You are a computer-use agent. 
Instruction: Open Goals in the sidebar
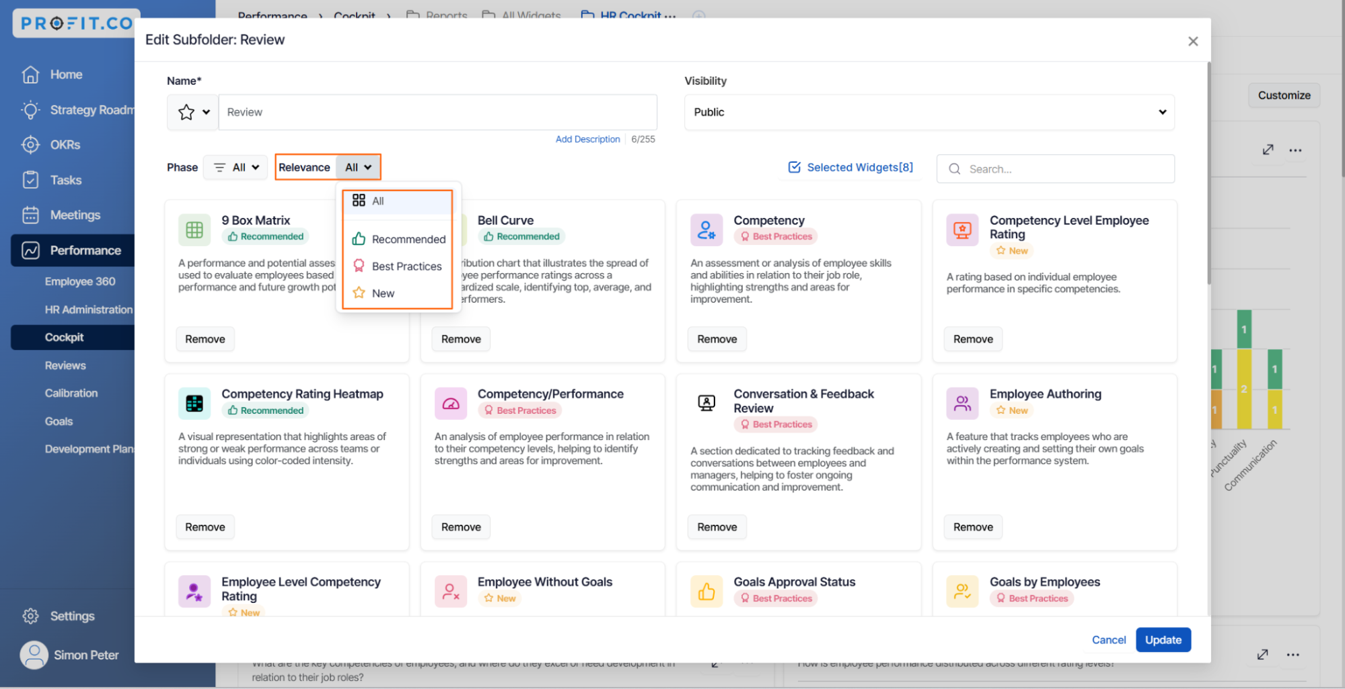click(59, 421)
